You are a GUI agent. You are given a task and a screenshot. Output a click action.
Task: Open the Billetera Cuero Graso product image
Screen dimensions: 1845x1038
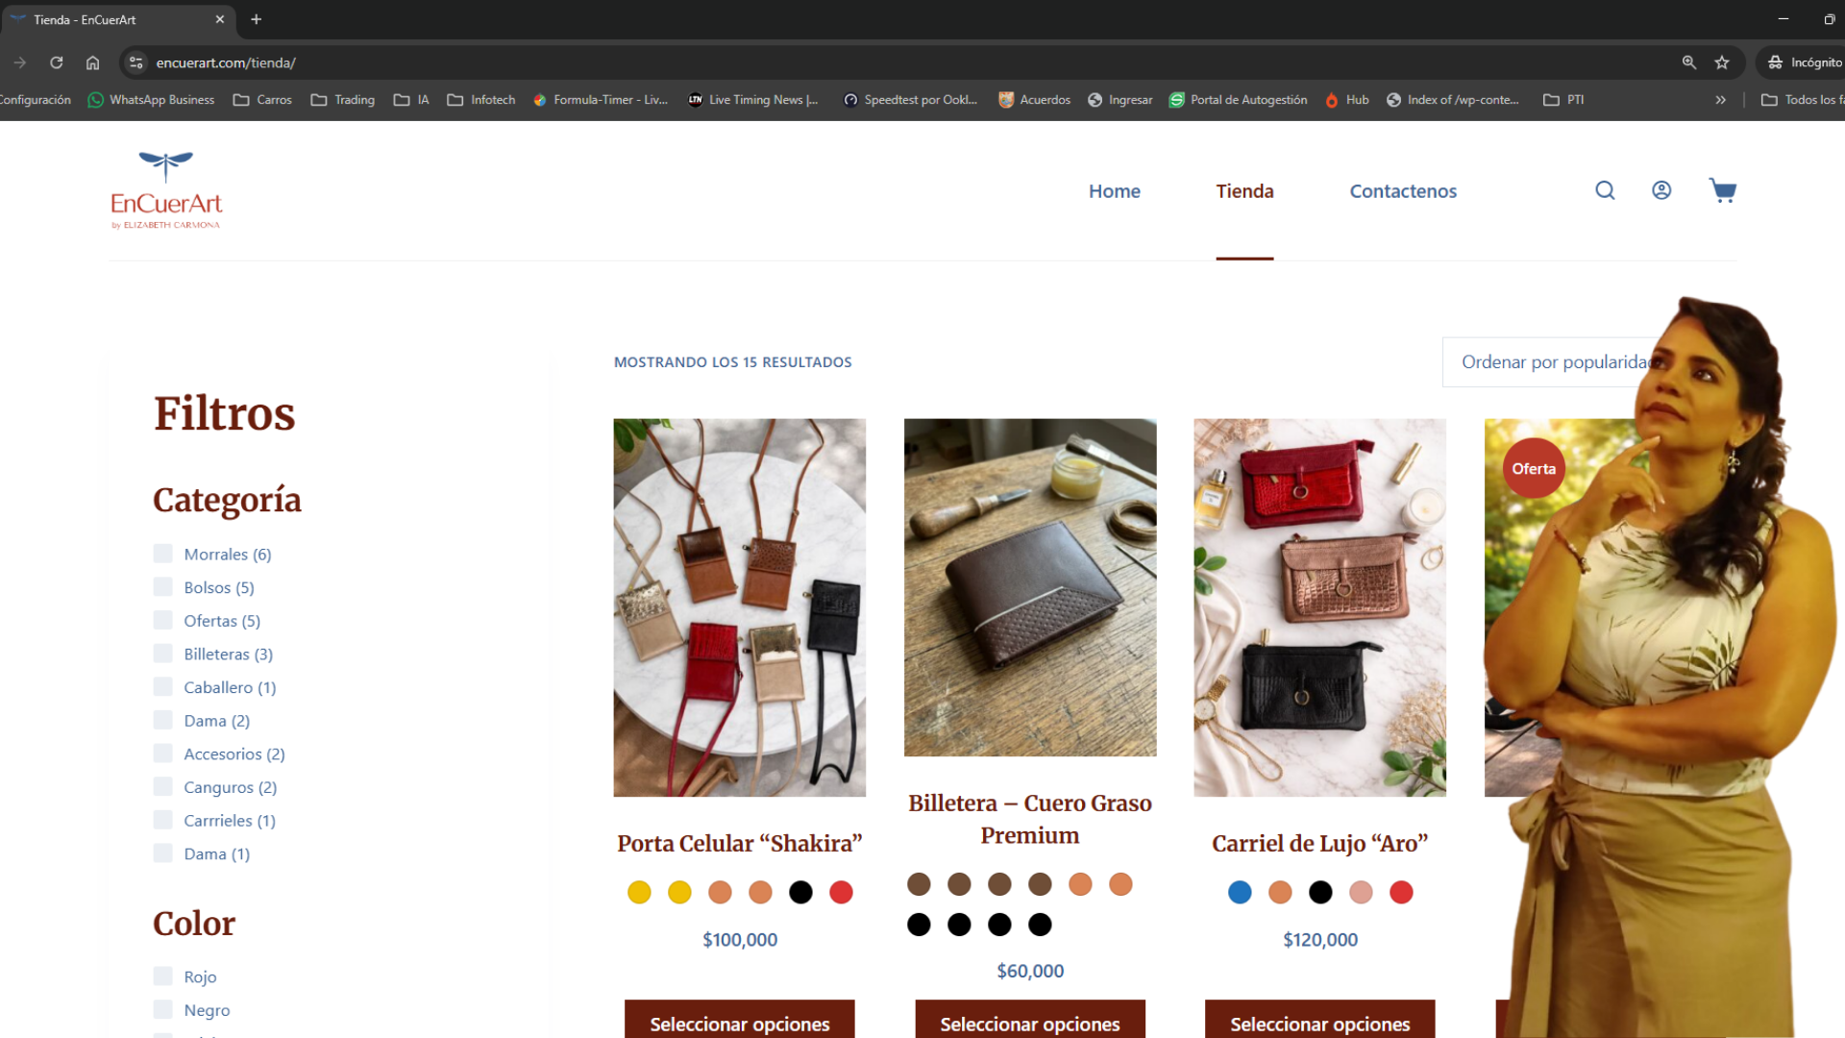[x=1029, y=586]
